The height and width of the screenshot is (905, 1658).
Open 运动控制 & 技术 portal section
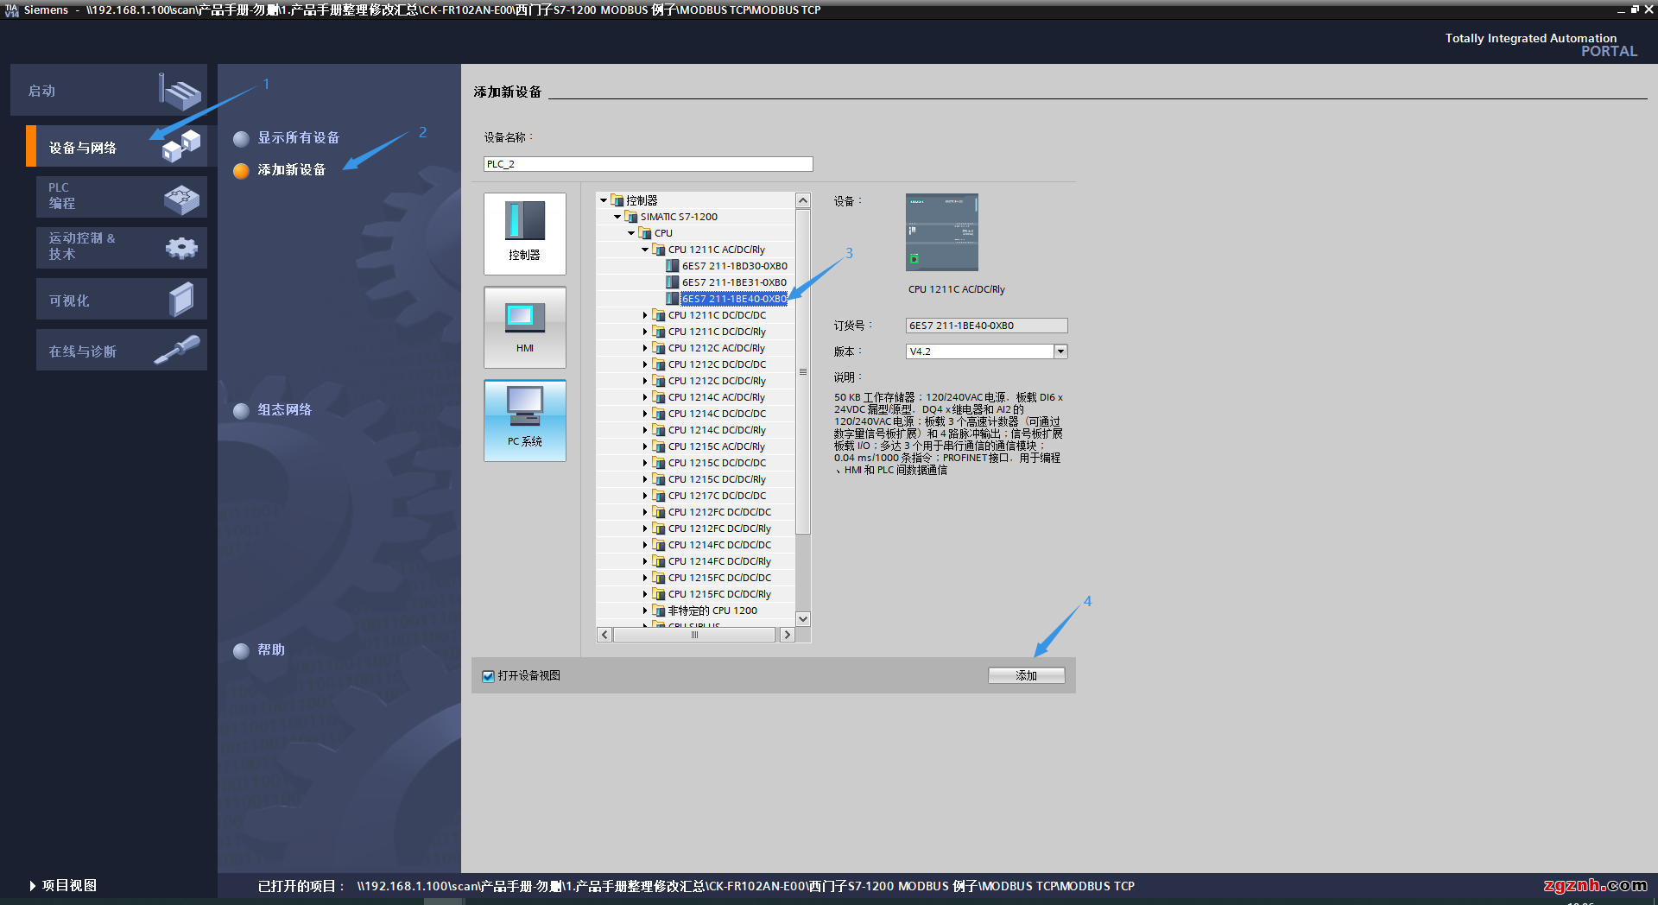(x=121, y=247)
